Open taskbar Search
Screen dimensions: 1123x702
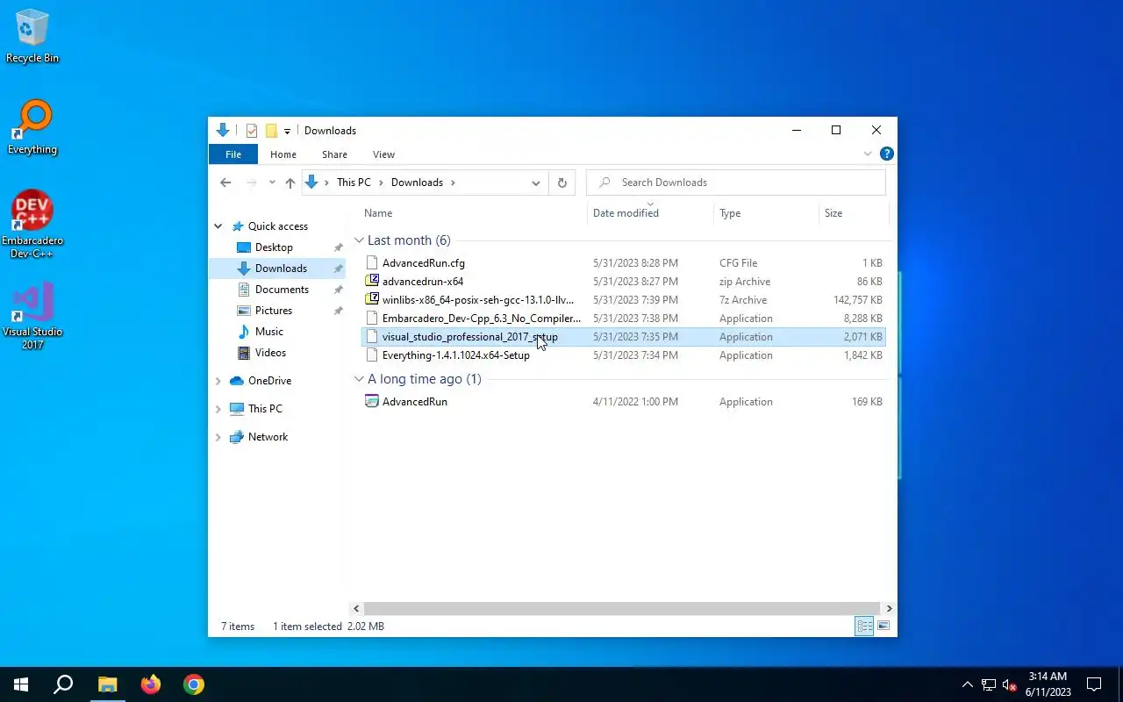63,684
